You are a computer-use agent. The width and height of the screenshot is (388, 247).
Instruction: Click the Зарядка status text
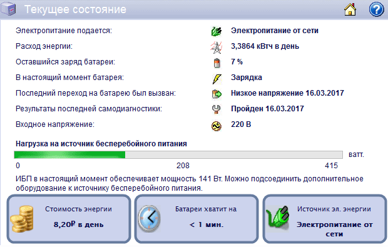coord(246,78)
